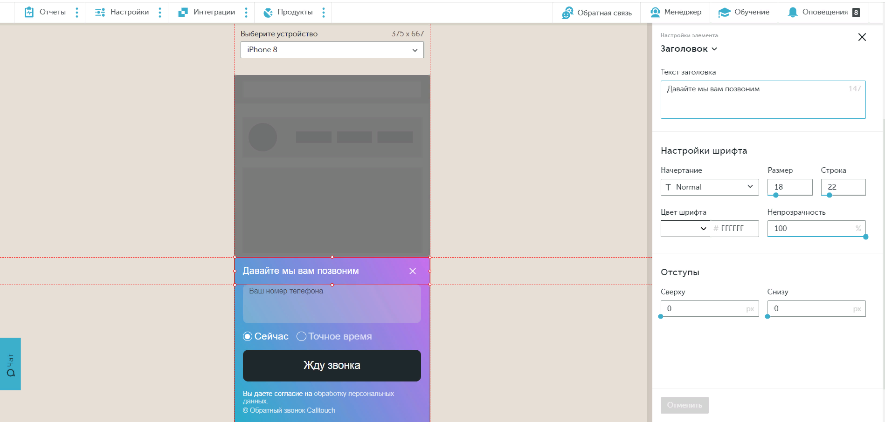Expand the Normal font style dropdown

[x=709, y=187]
